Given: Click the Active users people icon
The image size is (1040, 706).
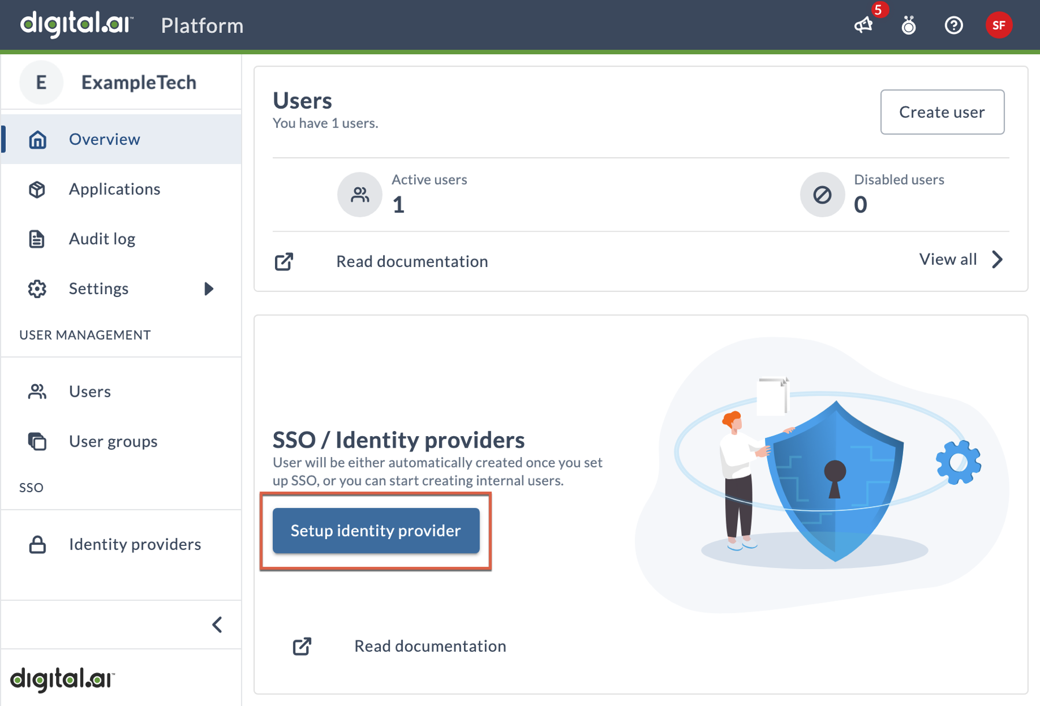Looking at the screenshot, I should pos(360,194).
